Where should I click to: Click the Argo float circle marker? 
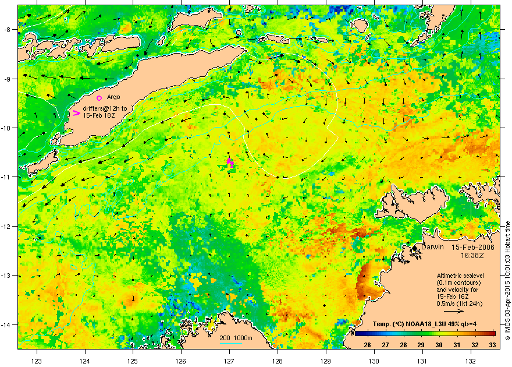click(99, 98)
